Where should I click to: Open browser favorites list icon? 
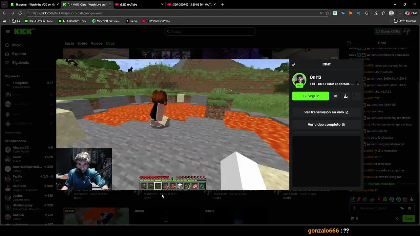point(383,13)
